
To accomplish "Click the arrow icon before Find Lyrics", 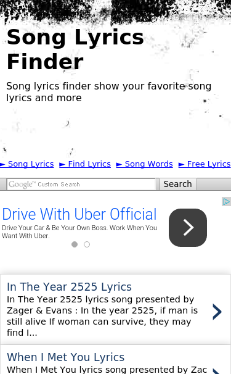I will click(x=62, y=164).
